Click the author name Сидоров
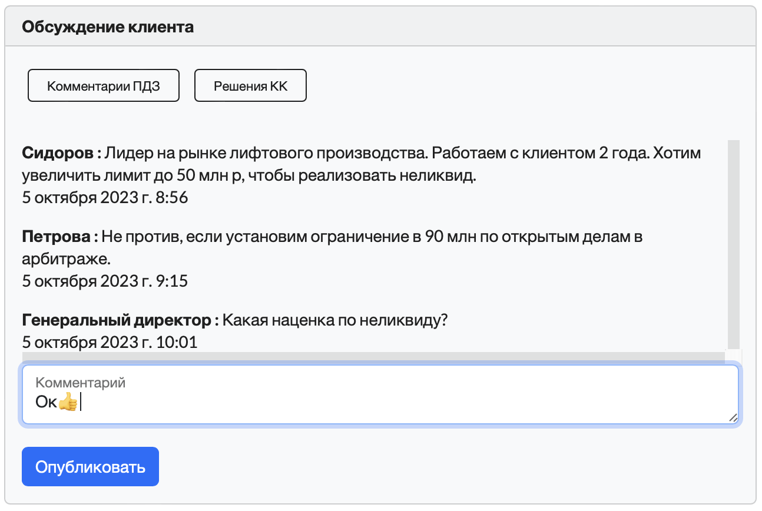 [x=58, y=153]
